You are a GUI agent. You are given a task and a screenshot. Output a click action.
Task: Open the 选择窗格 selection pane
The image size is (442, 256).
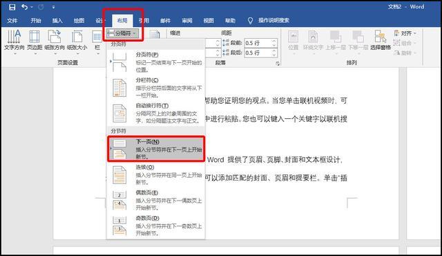[381, 40]
